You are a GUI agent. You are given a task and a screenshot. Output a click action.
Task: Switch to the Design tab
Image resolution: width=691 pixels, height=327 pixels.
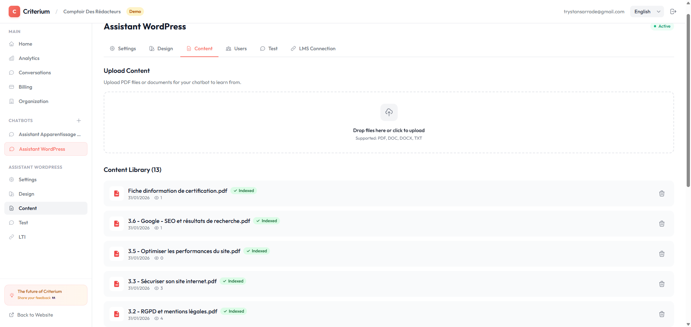[x=161, y=49]
